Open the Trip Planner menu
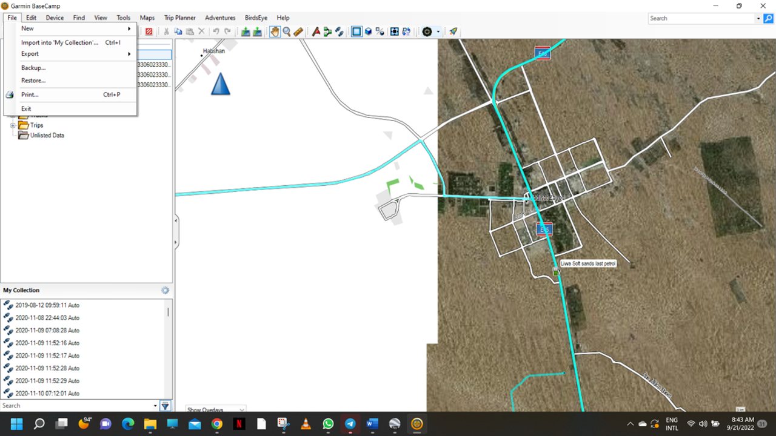 (x=180, y=18)
